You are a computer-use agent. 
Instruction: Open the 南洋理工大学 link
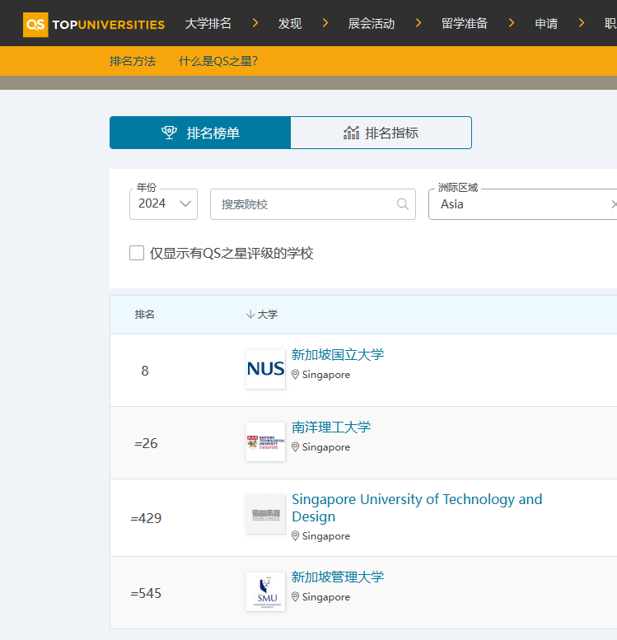[x=331, y=427]
